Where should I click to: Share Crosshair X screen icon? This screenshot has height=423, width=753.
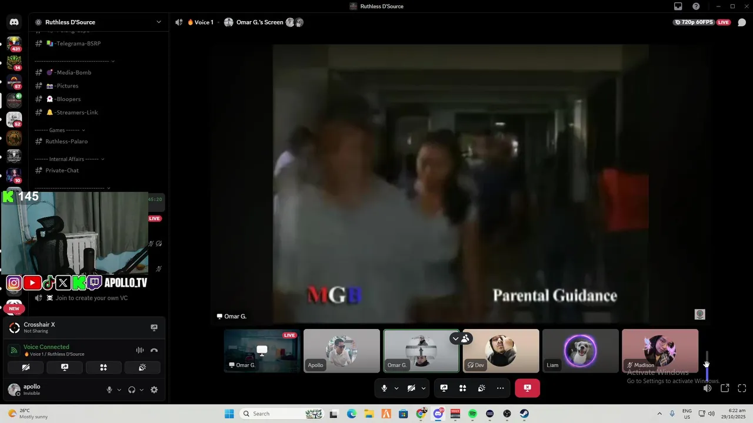tap(154, 328)
